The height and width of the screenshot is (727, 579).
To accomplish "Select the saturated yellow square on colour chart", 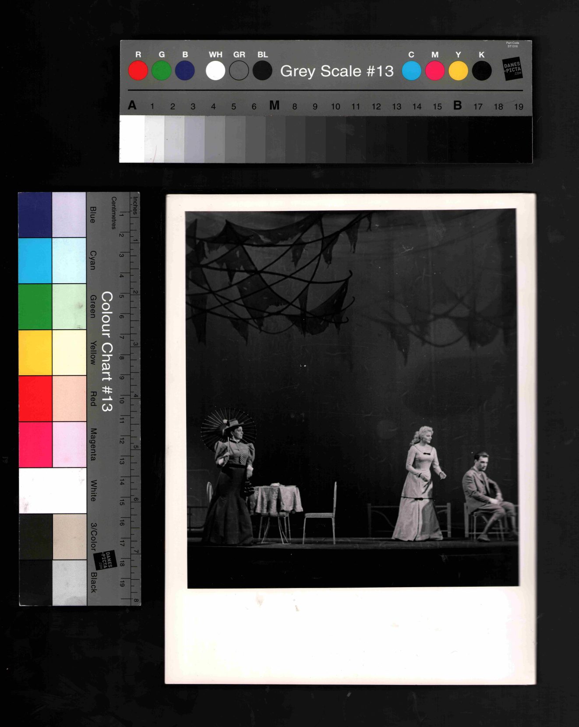I will pyautogui.click(x=35, y=353).
